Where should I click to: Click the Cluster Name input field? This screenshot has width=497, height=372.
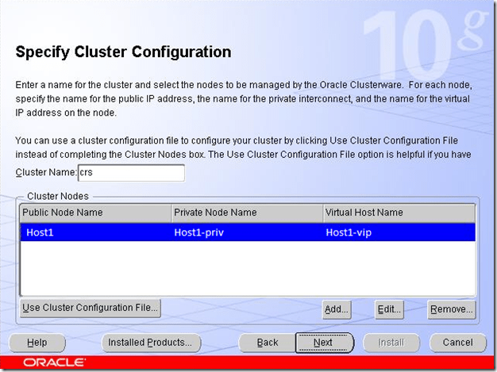(131, 173)
